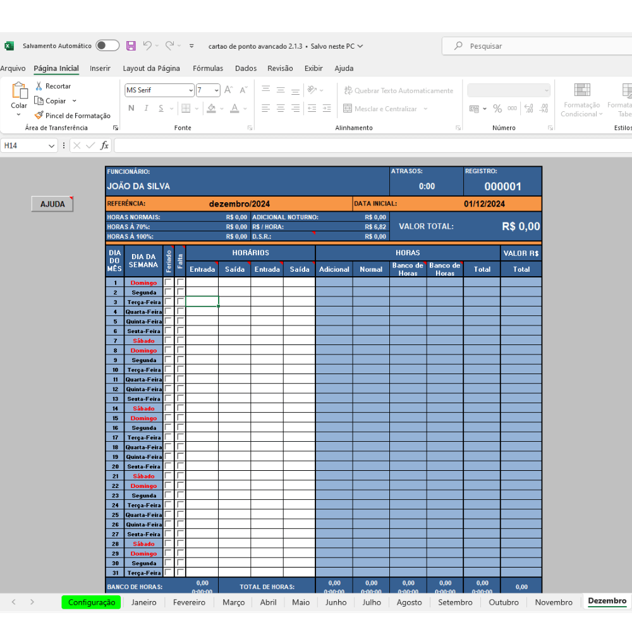This screenshot has height=632, width=632.
Task: Increase indent
Action: point(327,108)
